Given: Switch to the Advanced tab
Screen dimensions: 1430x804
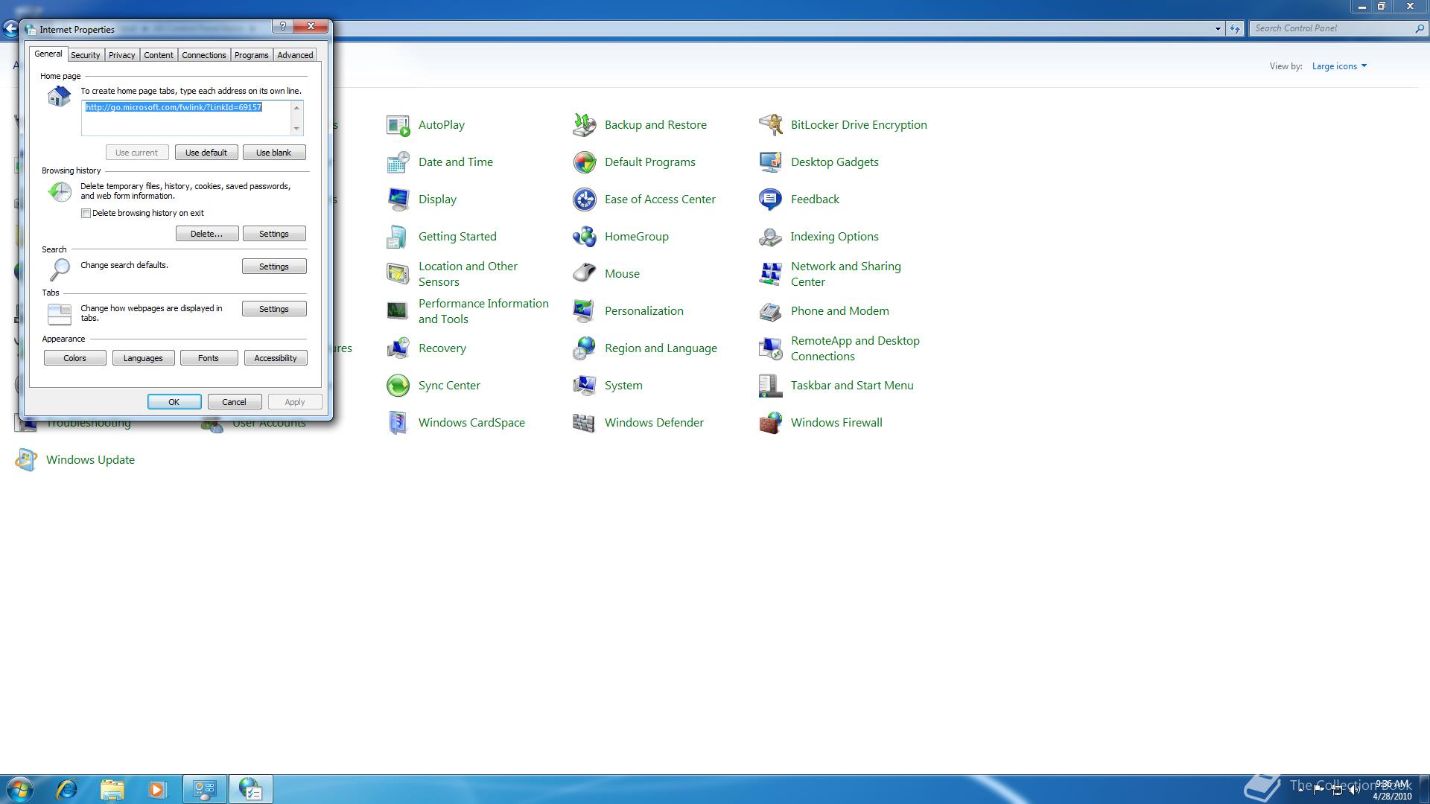Looking at the screenshot, I should point(296,55).
